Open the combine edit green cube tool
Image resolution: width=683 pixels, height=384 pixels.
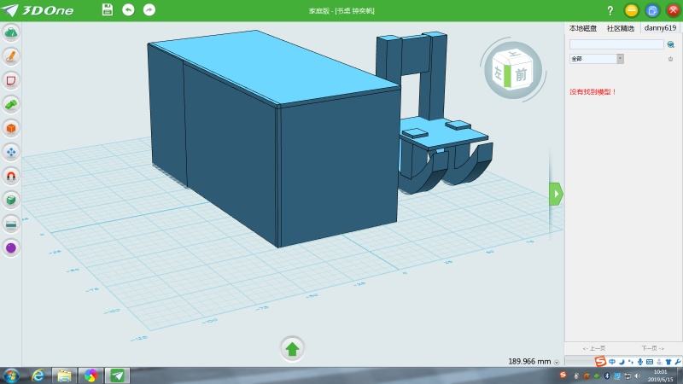point(11,200)
